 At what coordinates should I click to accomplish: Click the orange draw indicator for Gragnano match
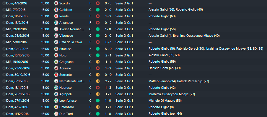(98, 62)
